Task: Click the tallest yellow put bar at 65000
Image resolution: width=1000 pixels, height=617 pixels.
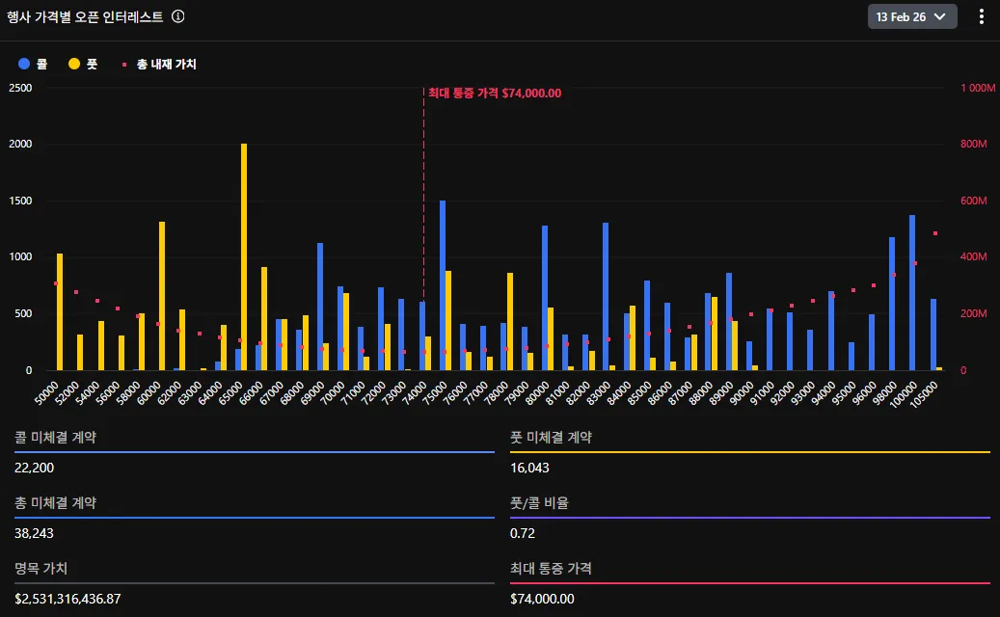Action: 244,256
